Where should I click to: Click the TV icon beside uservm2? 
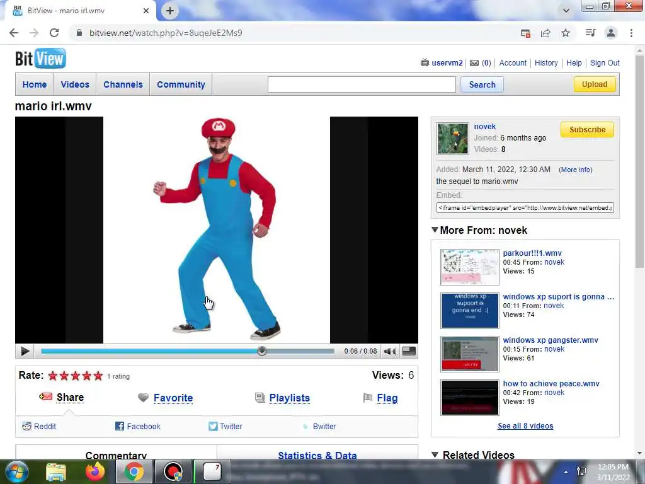(425, 62)
